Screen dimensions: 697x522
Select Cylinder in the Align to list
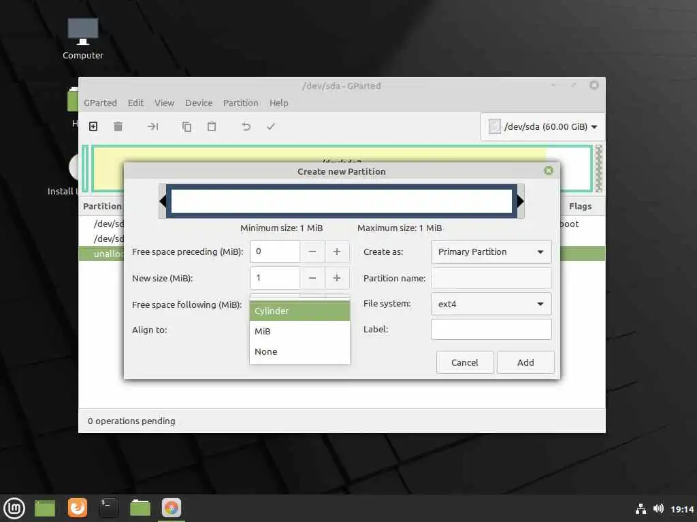click(x=299, y=311)
